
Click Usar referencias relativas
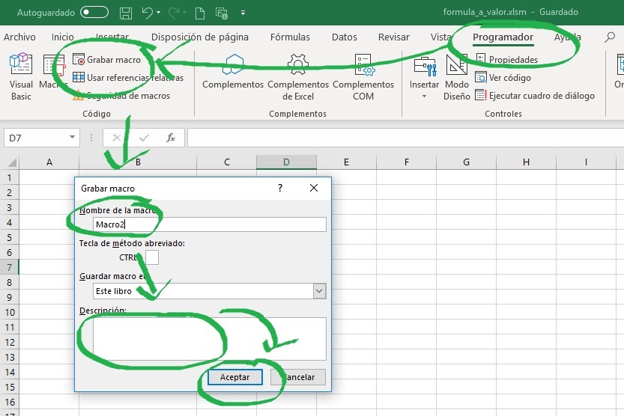127,77
